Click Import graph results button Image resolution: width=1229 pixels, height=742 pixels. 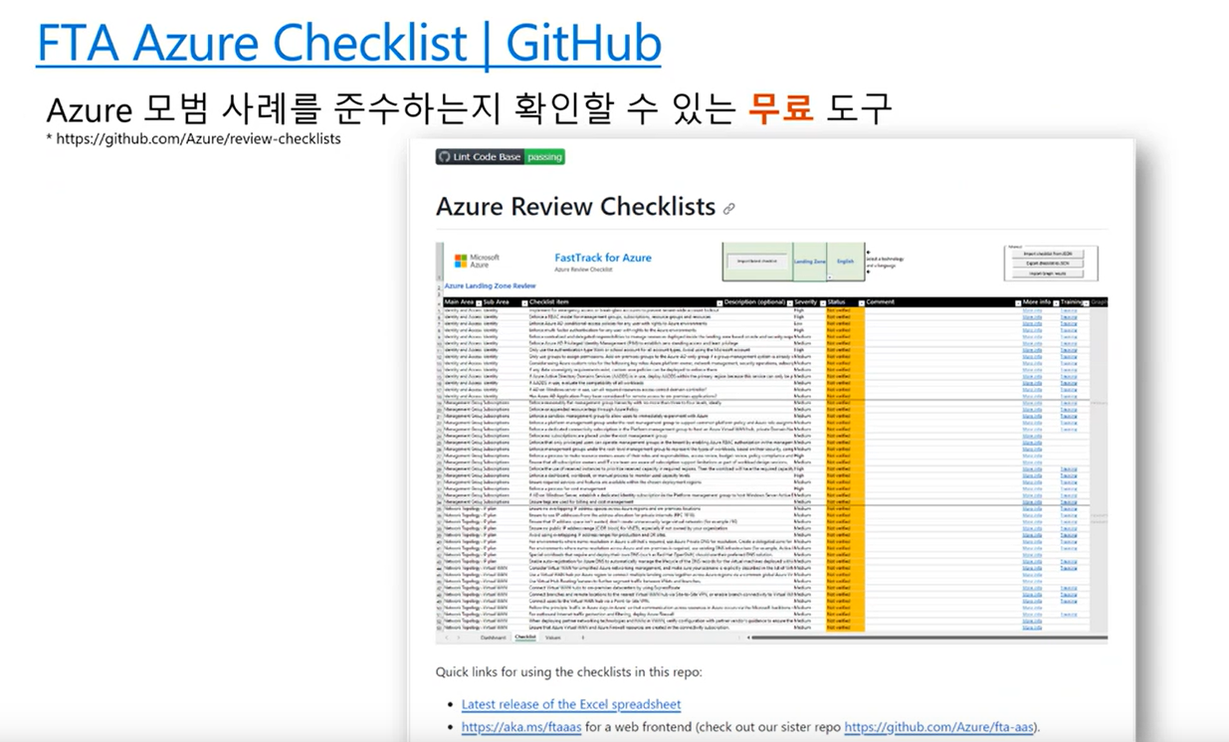click(x=1050, y=274)
